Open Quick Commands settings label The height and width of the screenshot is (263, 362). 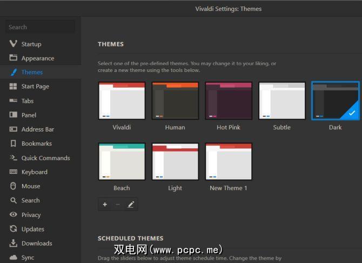(45, 158)
